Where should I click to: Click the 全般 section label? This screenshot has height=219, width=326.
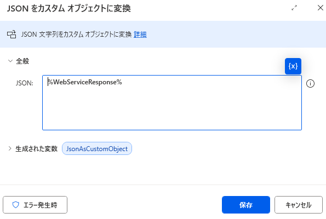[22, 61]
